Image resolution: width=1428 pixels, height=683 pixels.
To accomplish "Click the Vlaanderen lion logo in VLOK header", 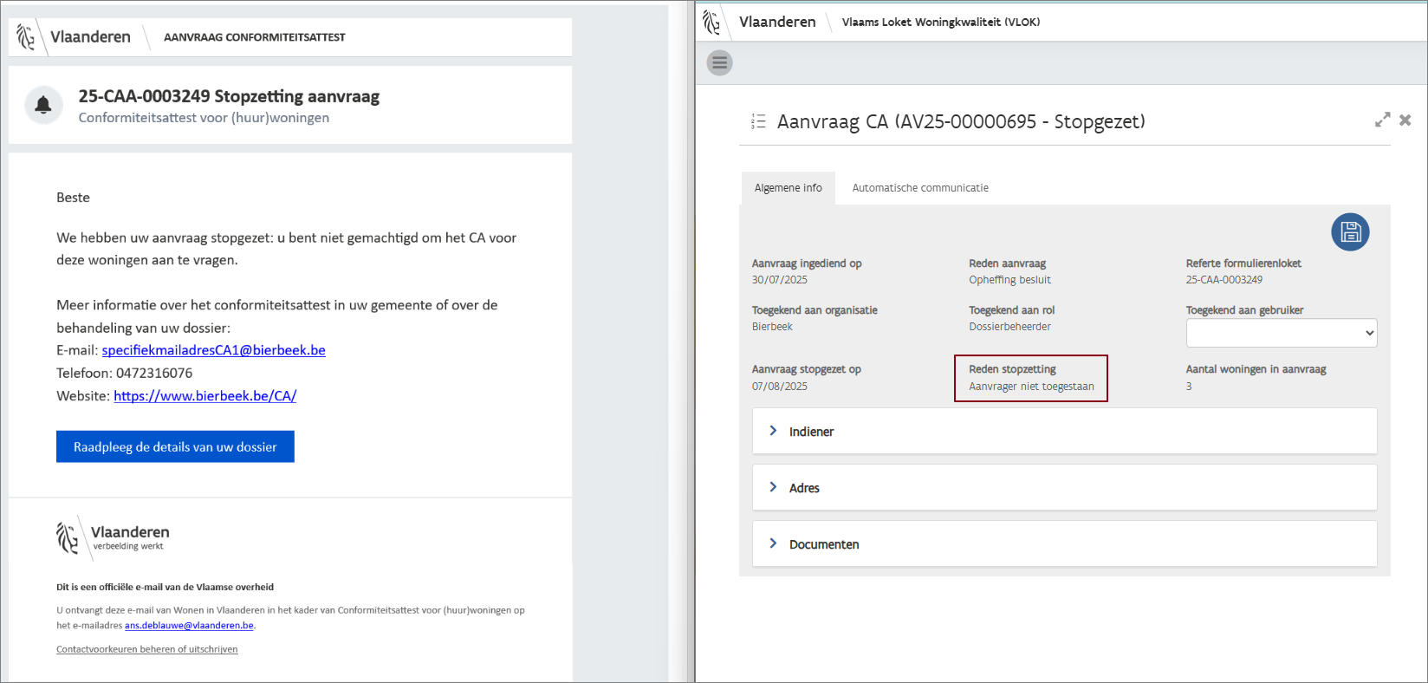I will pos(711,22).
